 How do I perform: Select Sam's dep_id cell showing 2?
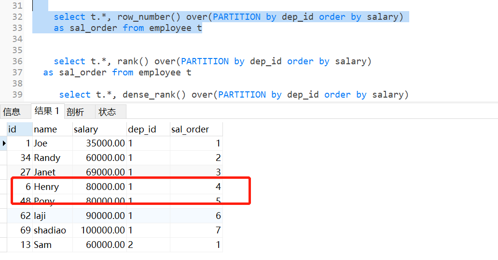pos(148,245)
